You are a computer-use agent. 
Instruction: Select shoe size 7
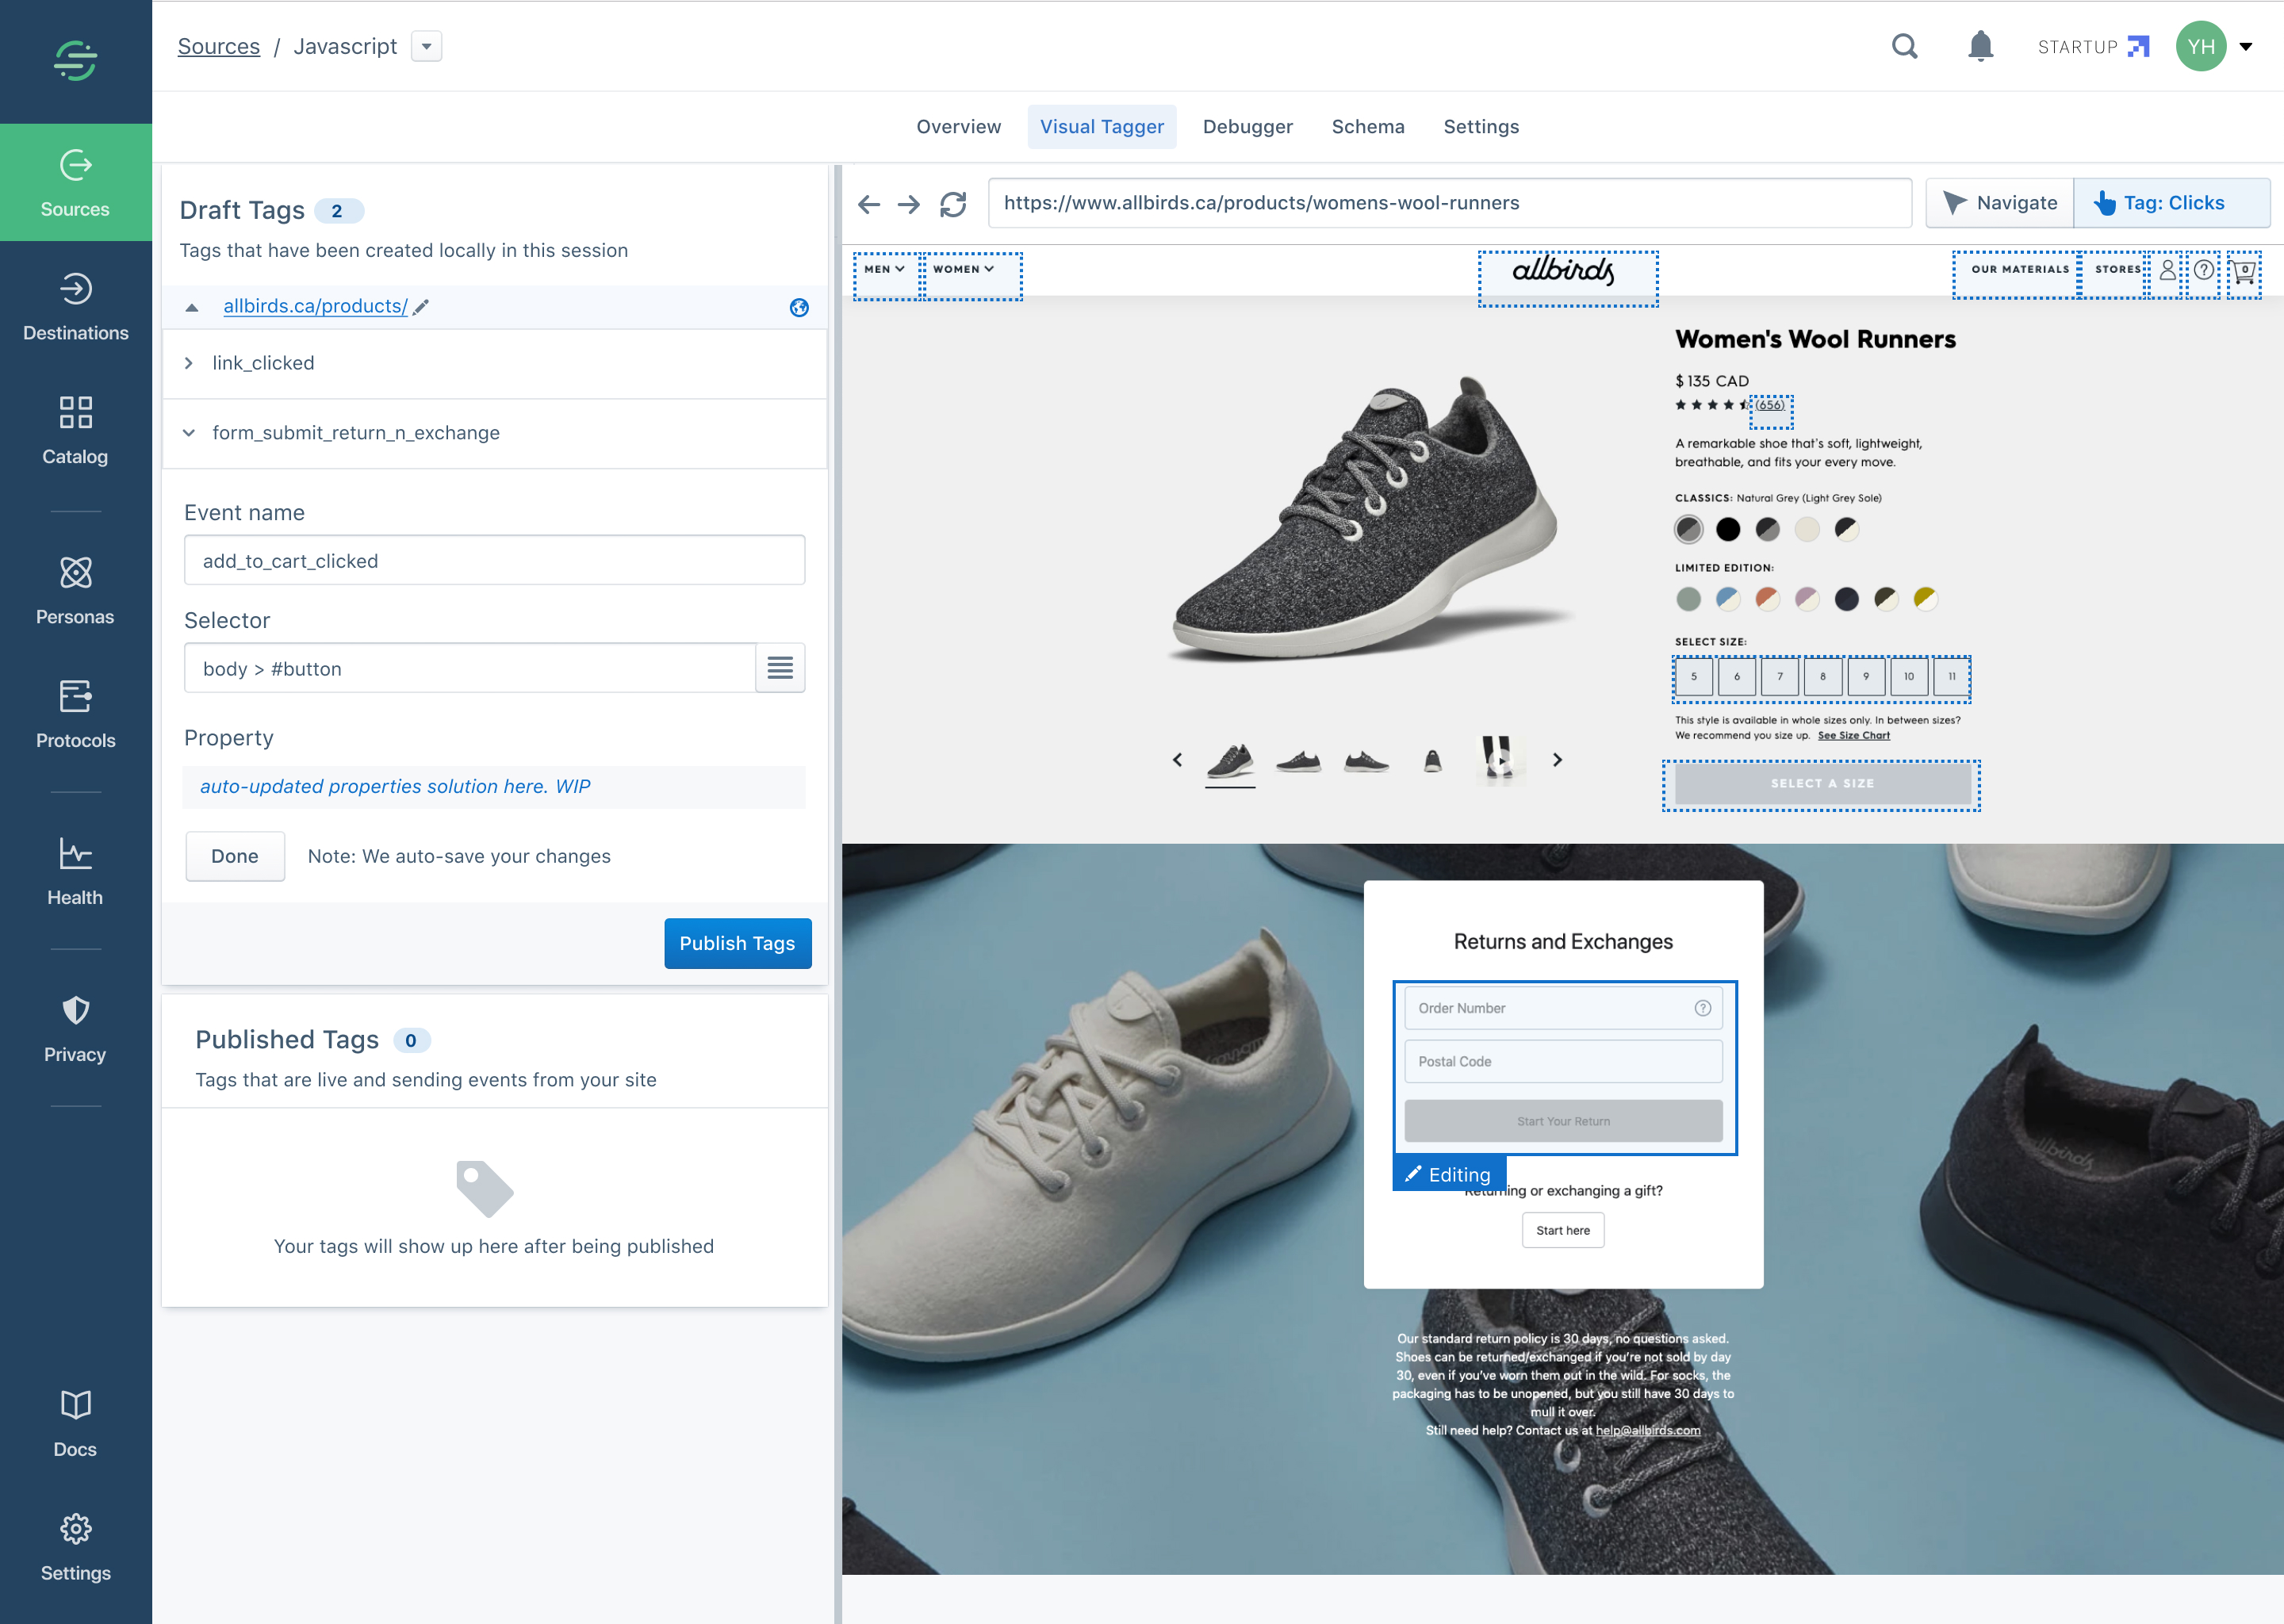pyautogui.click(x=1779, y=677)
